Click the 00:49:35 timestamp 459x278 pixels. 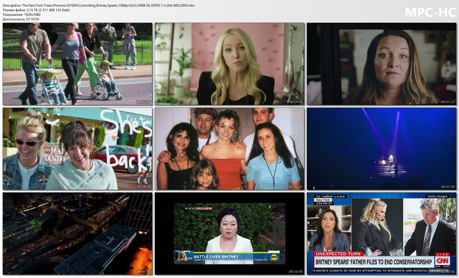144,272
